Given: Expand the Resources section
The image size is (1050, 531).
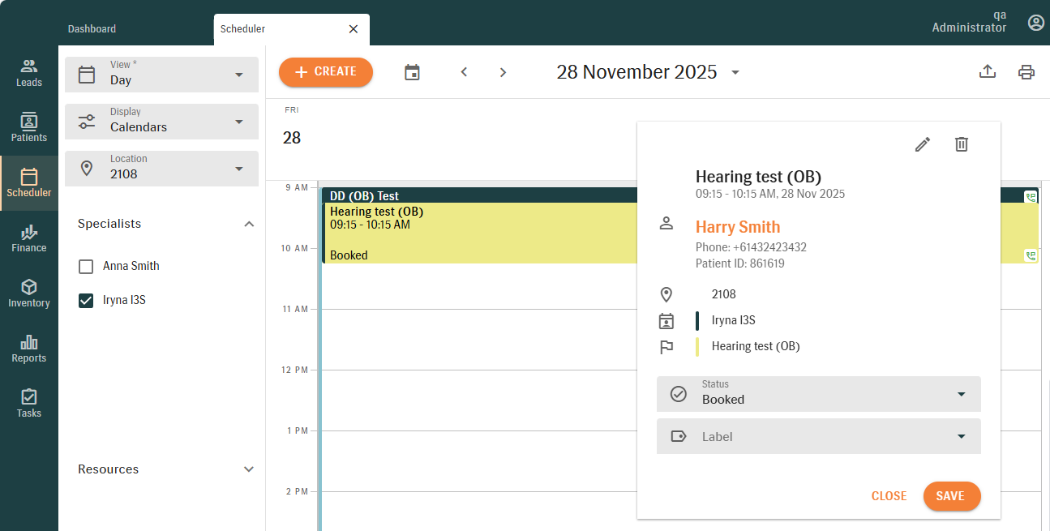Looking at the screenshot, I should [x=249, y=469].
